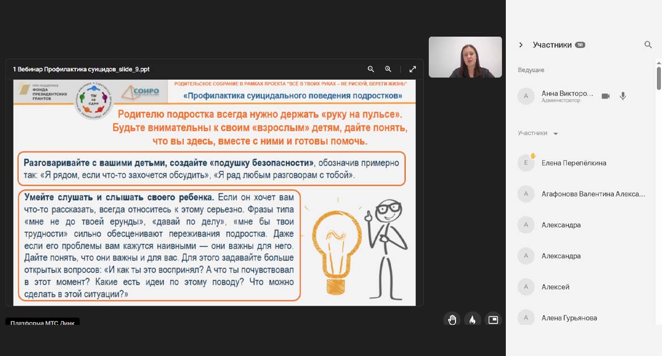Toggle Анна Викторо... microphone icon
Screen dimensions: 662x356
[623, 96]
